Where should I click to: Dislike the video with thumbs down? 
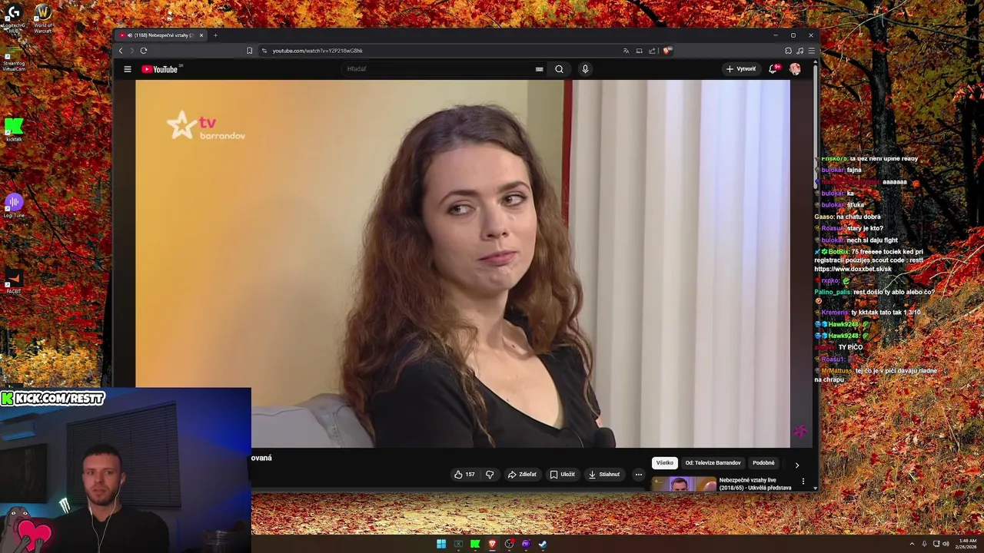click(x=490, y=475)
